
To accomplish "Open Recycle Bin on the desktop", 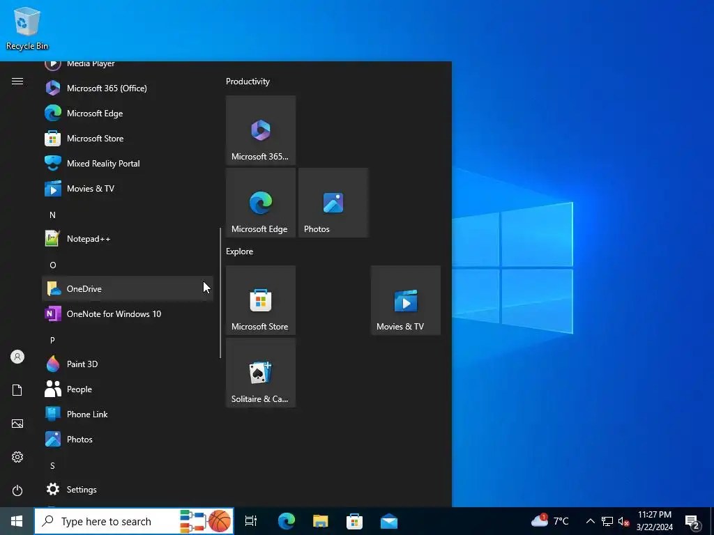I will 27,28.
